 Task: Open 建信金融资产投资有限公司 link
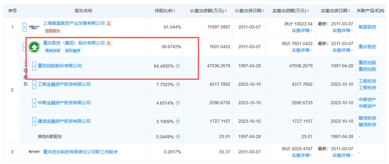64,121
